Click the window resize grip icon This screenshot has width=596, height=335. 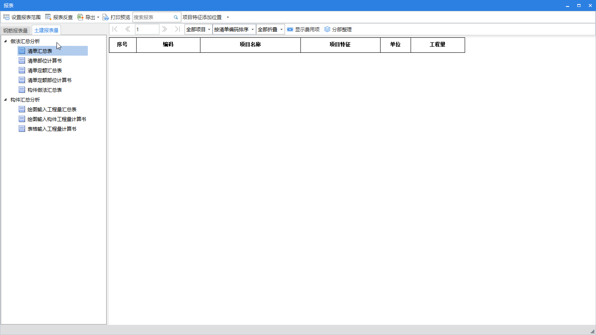592,331
